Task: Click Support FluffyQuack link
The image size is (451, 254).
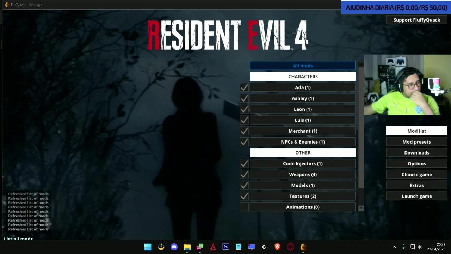Action: 416,20
